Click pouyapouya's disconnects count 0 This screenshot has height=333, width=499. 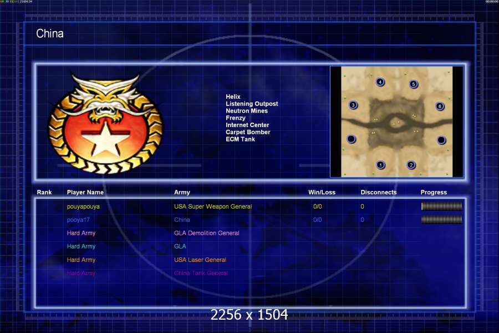tap(362, 206)
